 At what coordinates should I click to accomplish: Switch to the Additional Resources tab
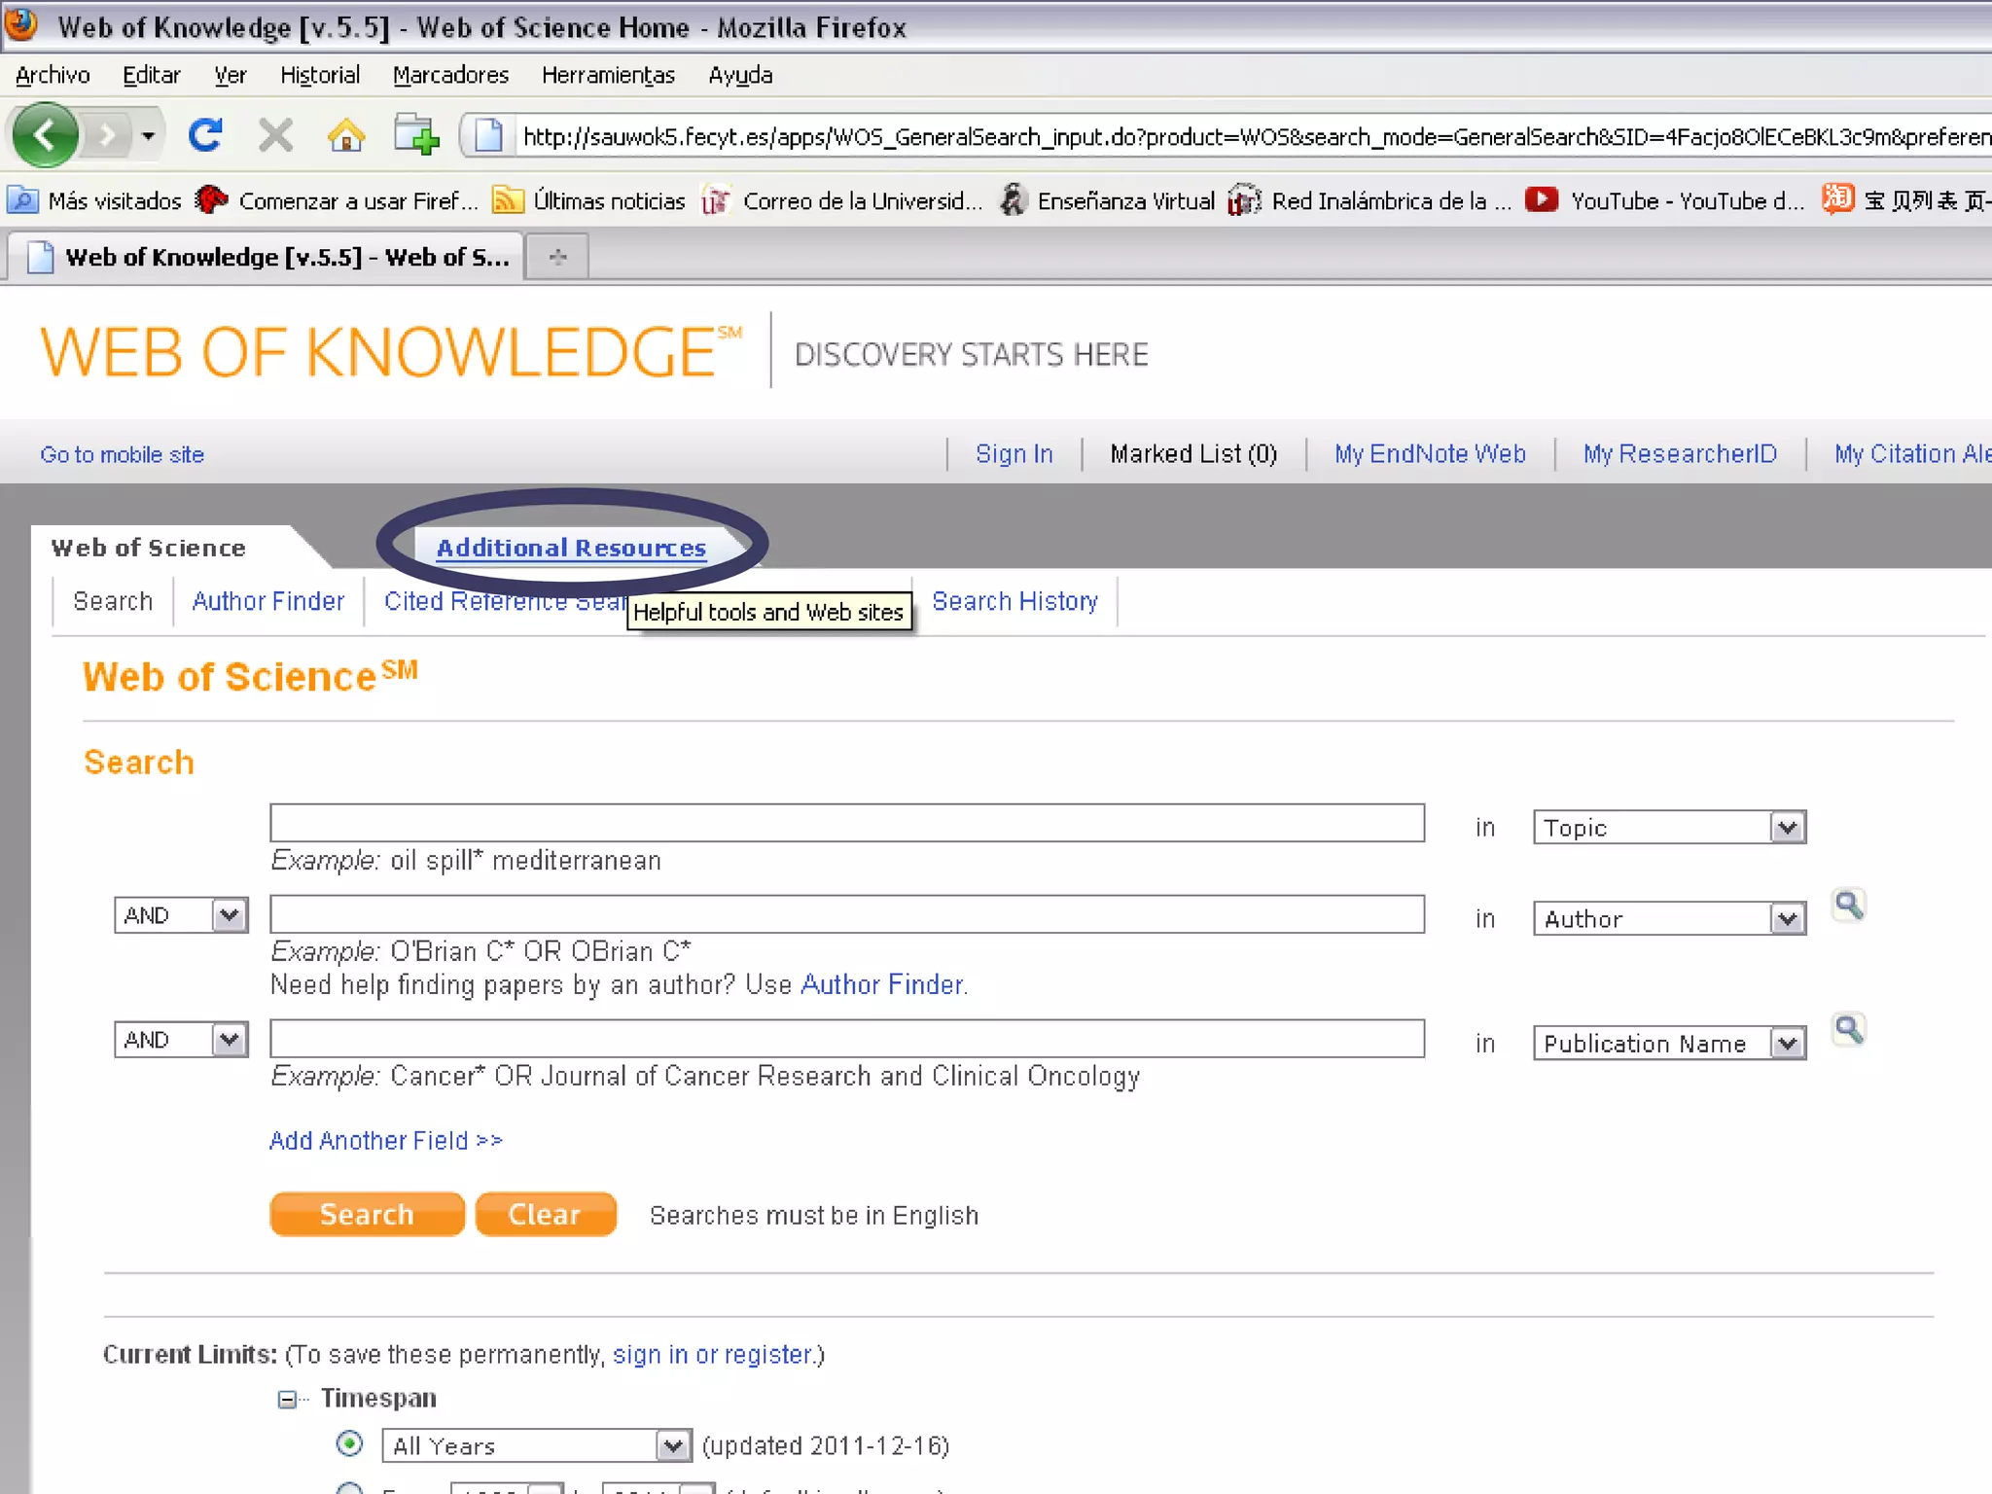(x=571, y=548)
